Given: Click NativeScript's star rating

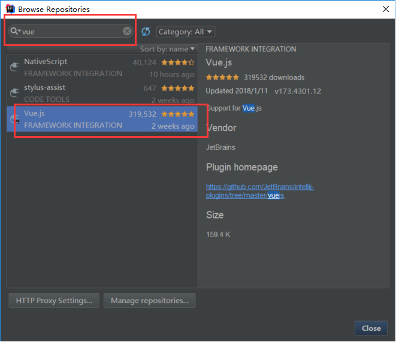Looking at the screenshot, I should pyautogui.click(x=178, y=62).
